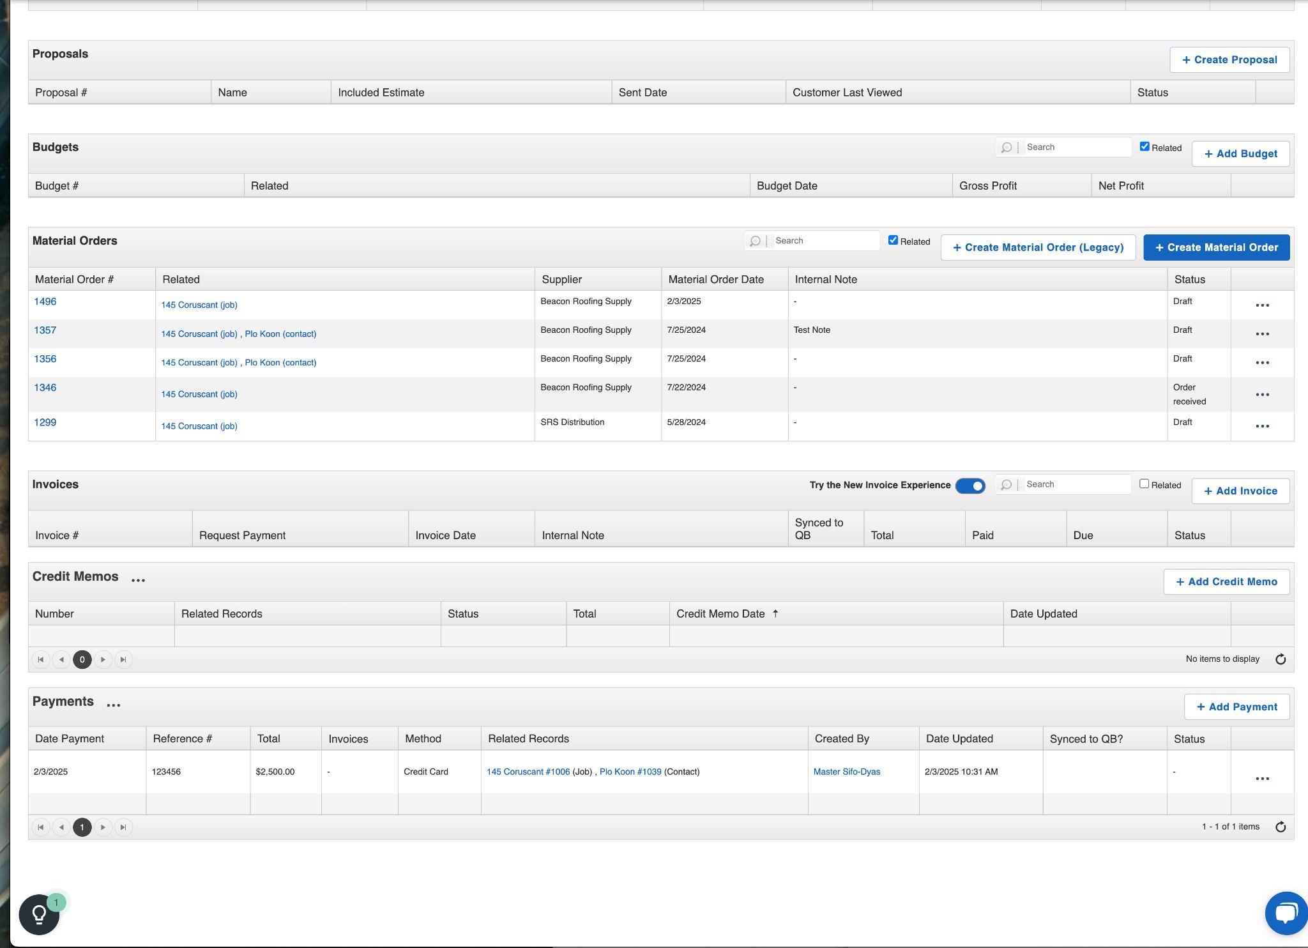Screen dimensions: 1308x948
Task: Open material order 1357 link
Action: pos(45,330)
